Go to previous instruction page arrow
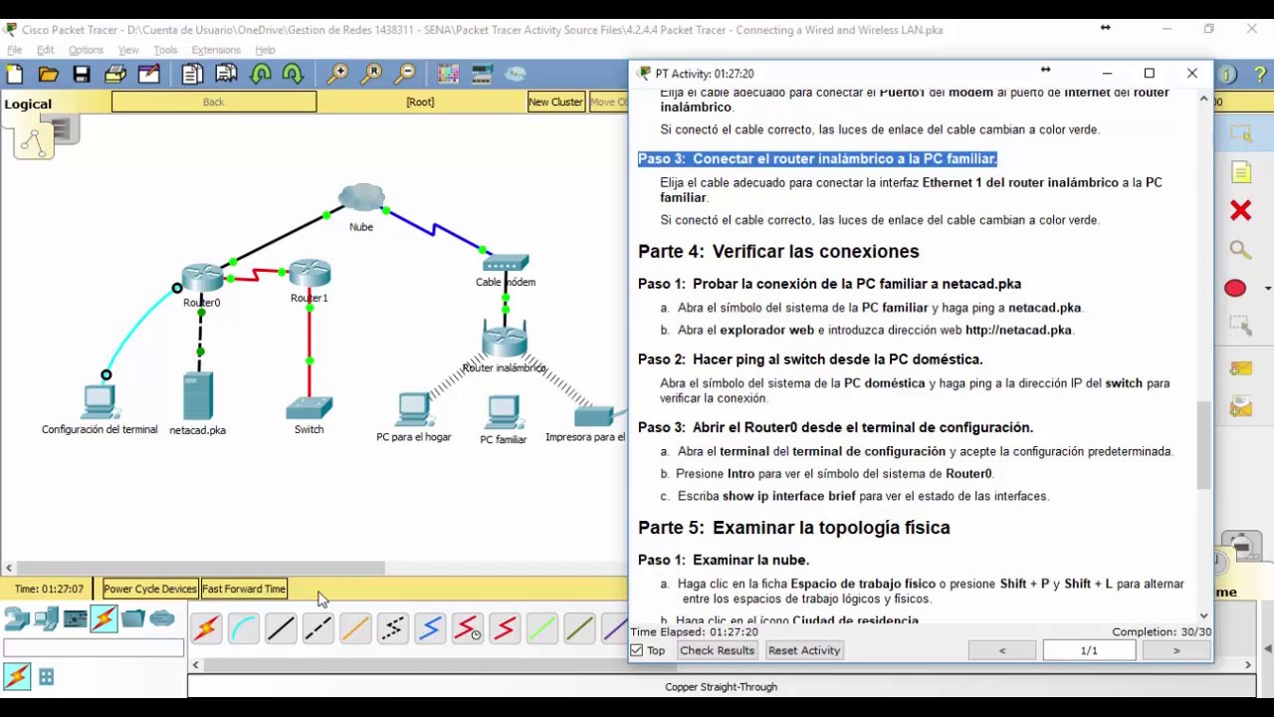1274x717 pixels. click(x=1002, y=650)
